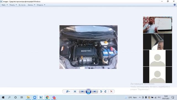Open Photo Viewer help icon
This screenshot has width=177, height=100.
[x=175, y=5]
